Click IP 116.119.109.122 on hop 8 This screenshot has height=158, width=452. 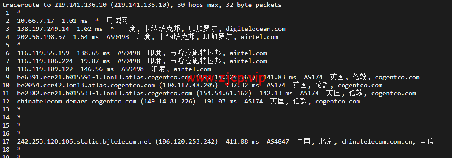pyautogui.click(x=45, y=69)
